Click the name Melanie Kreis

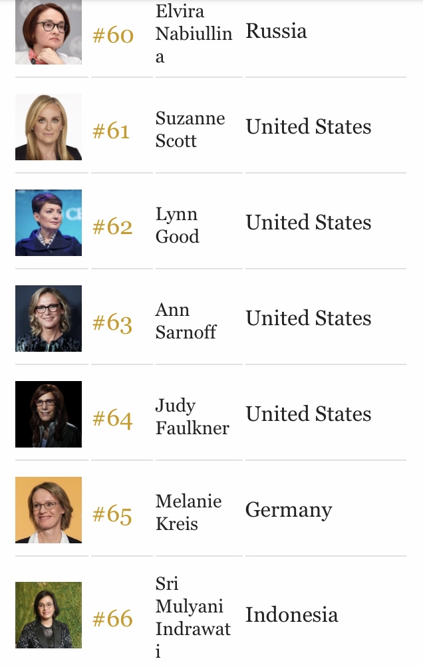pos(188,512)
